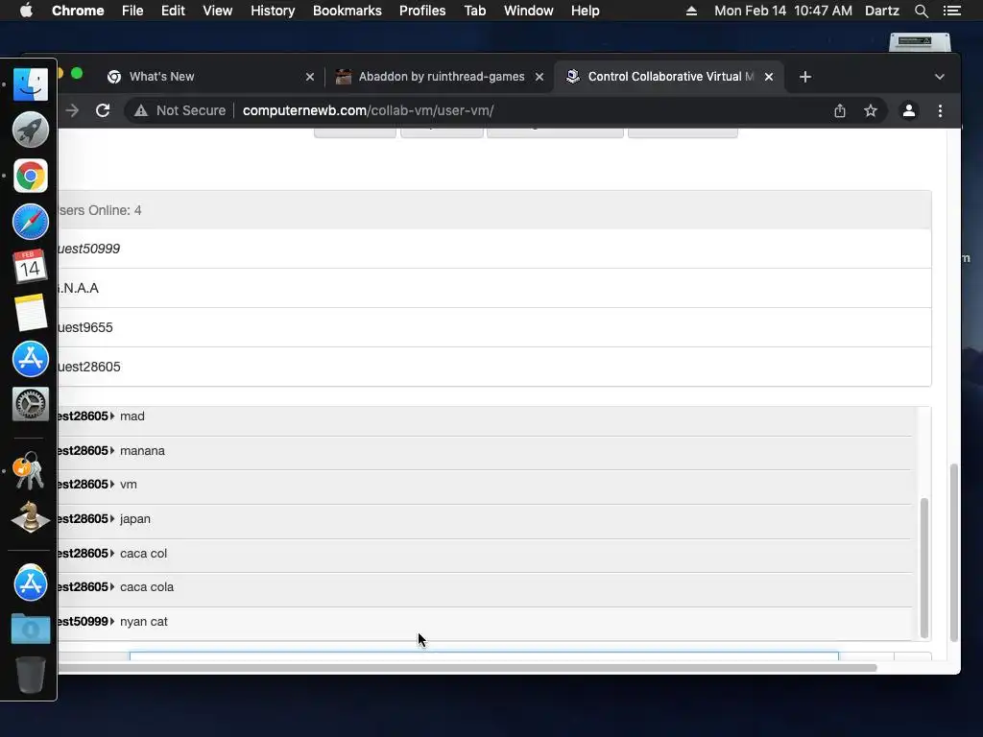The image size is (983, 737).
Task: Open the upper App Store dock icon
Action: point(30,359)
